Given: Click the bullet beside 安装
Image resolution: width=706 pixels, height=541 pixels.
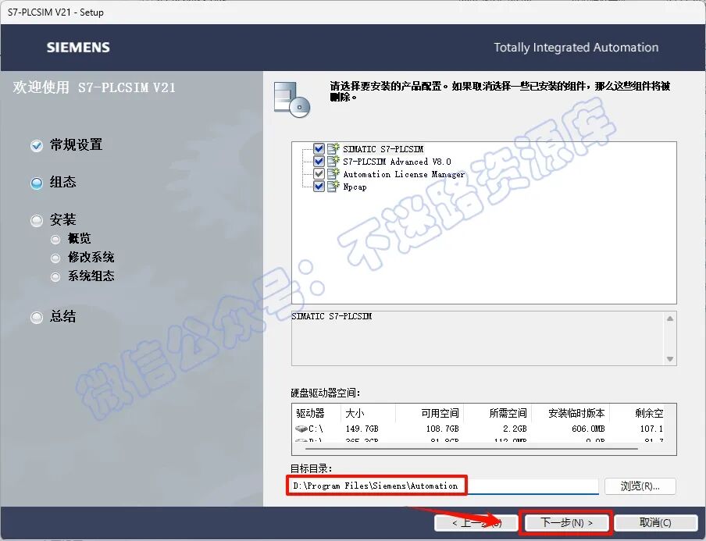Looking at the screenshot, I should click(37, 221).
